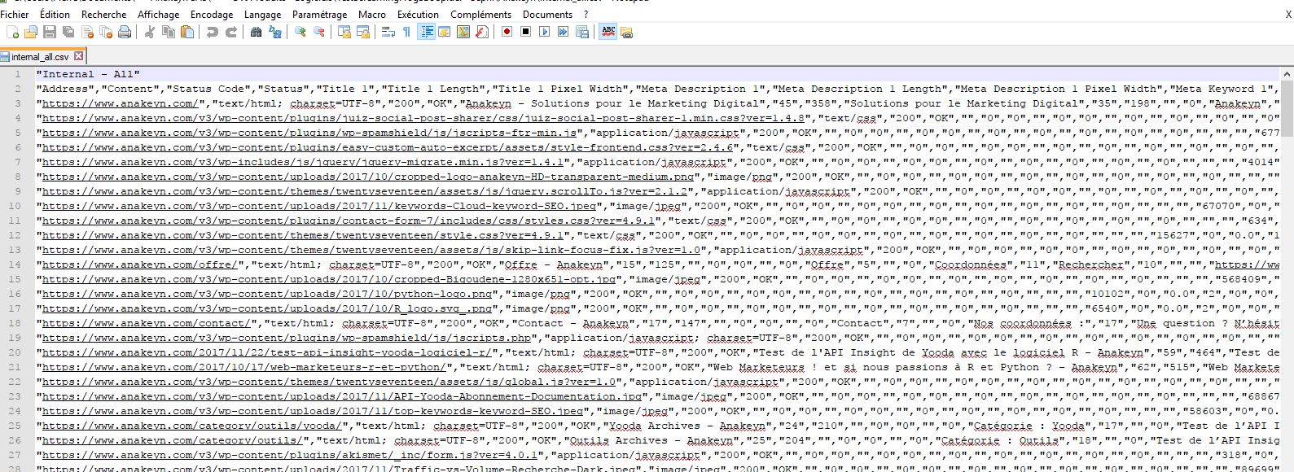Screen dimensions: 1294x472
Task: Toggle synchronized horizontal scrolling
Action: (x=363, y=32)
